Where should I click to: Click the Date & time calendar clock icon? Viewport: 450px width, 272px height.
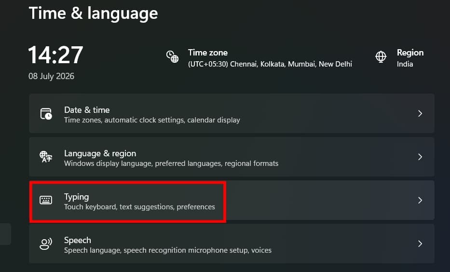[46, 114]
